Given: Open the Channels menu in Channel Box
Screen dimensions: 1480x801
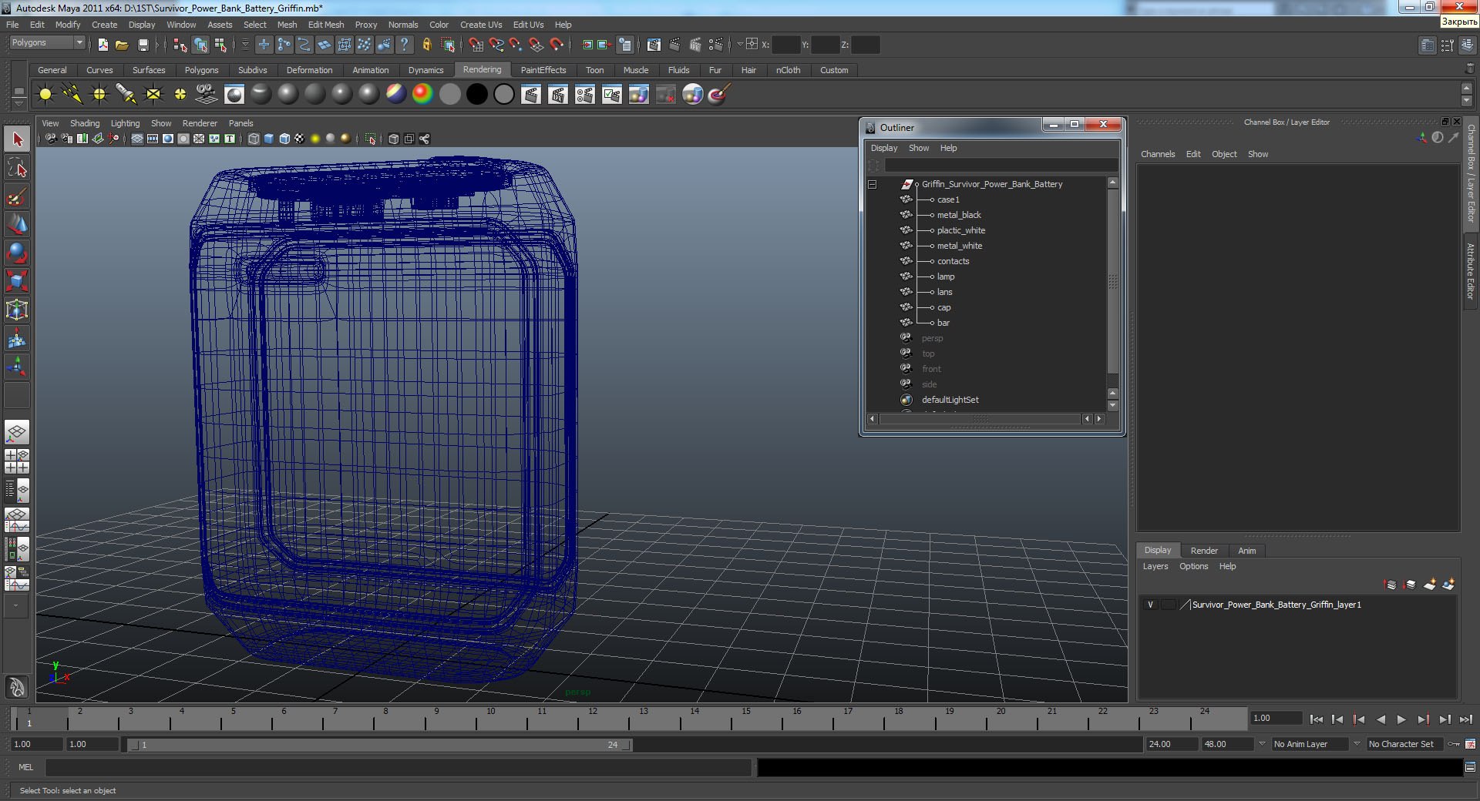Looking at the screenshot, I should click(x=1158, y=154).
